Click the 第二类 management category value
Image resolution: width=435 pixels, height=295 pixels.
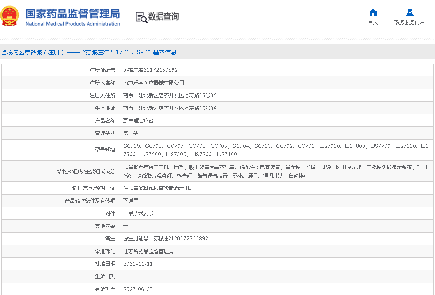click(x=131, y=133)
